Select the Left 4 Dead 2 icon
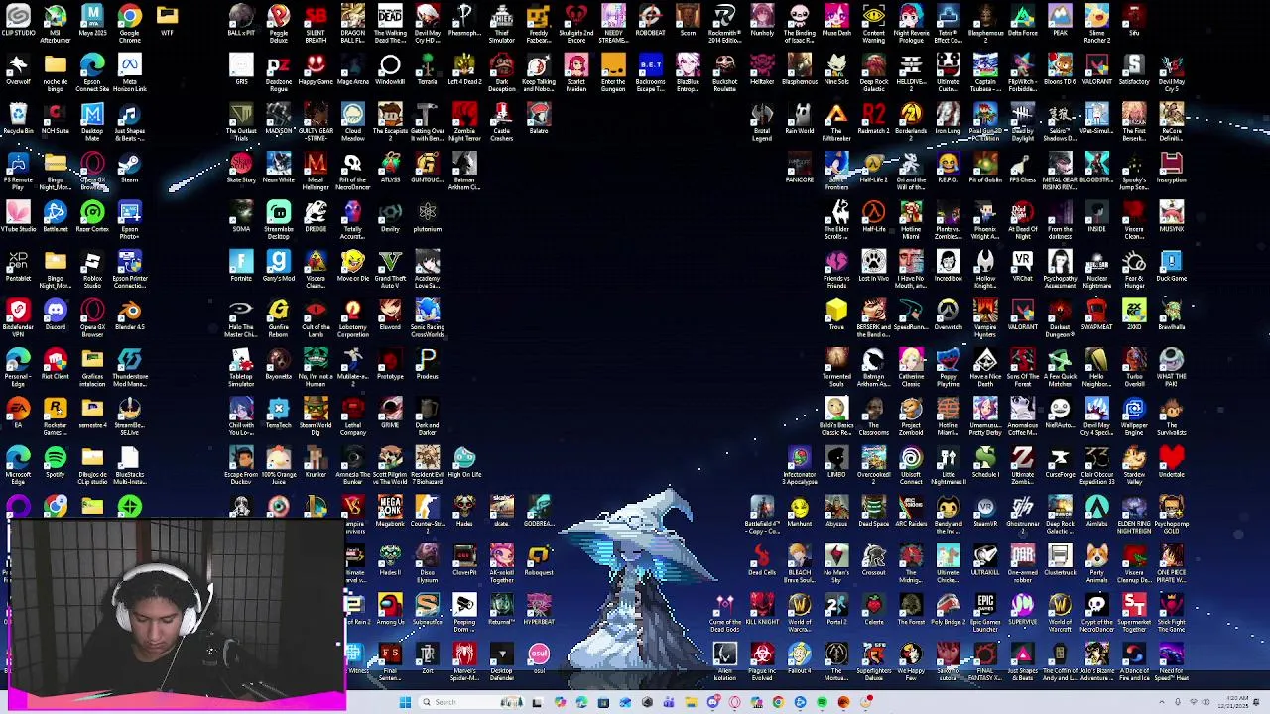This screenshot has width=1270, height=714. 464,70
